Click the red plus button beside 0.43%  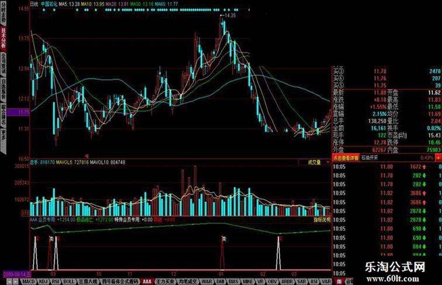pos(438,158)
